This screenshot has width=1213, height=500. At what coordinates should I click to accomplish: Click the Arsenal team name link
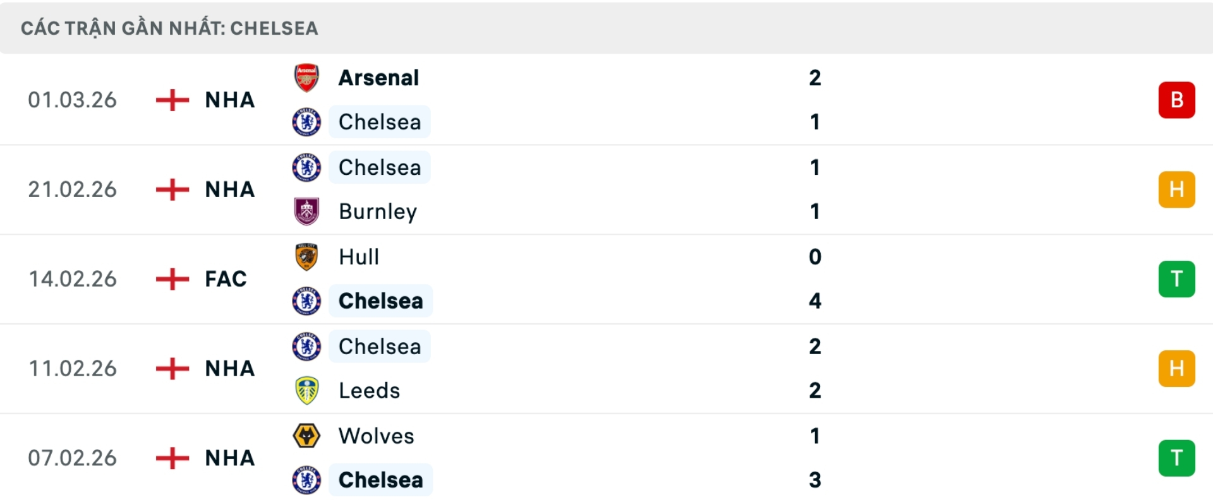click(x=378, y=78)
